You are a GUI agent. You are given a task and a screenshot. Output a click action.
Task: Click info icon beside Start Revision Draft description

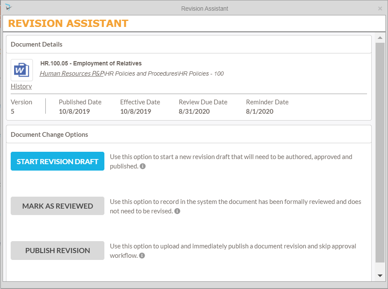143,166
